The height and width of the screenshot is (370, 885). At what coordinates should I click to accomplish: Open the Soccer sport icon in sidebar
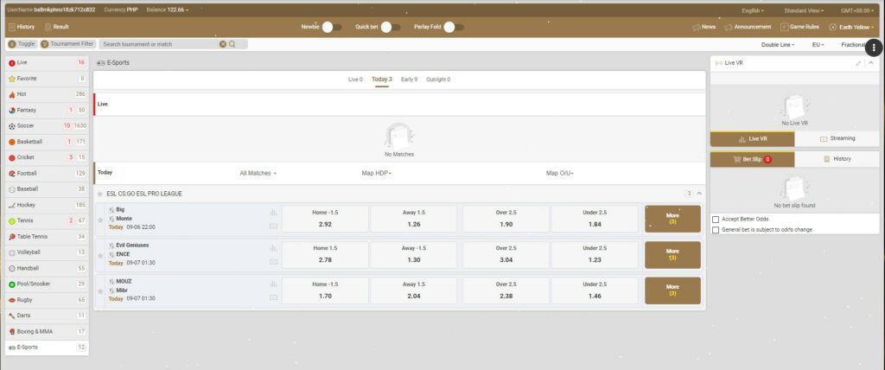point(12,126)
